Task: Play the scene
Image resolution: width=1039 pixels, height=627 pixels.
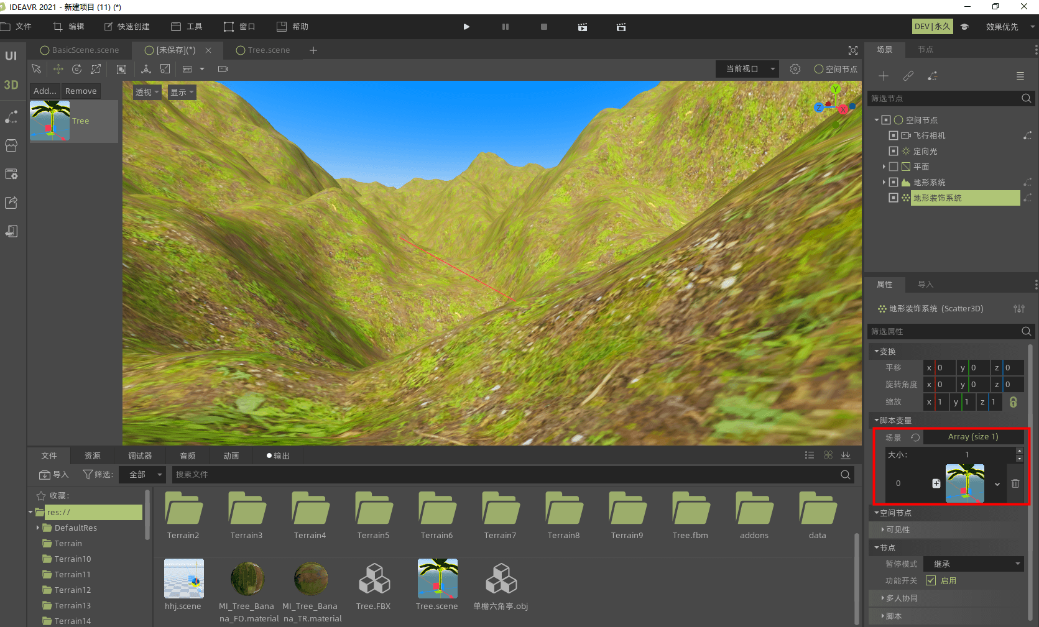Action: tap(466, 27)
